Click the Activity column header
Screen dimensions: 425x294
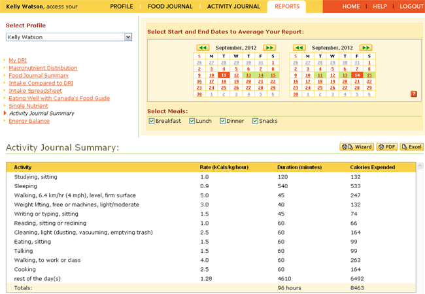coord(23,167)
